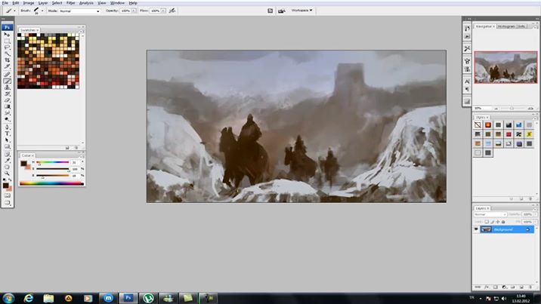Toggle lock all in Layers
541x304 pixels.
pyautogui.click(x=503, y=222)
